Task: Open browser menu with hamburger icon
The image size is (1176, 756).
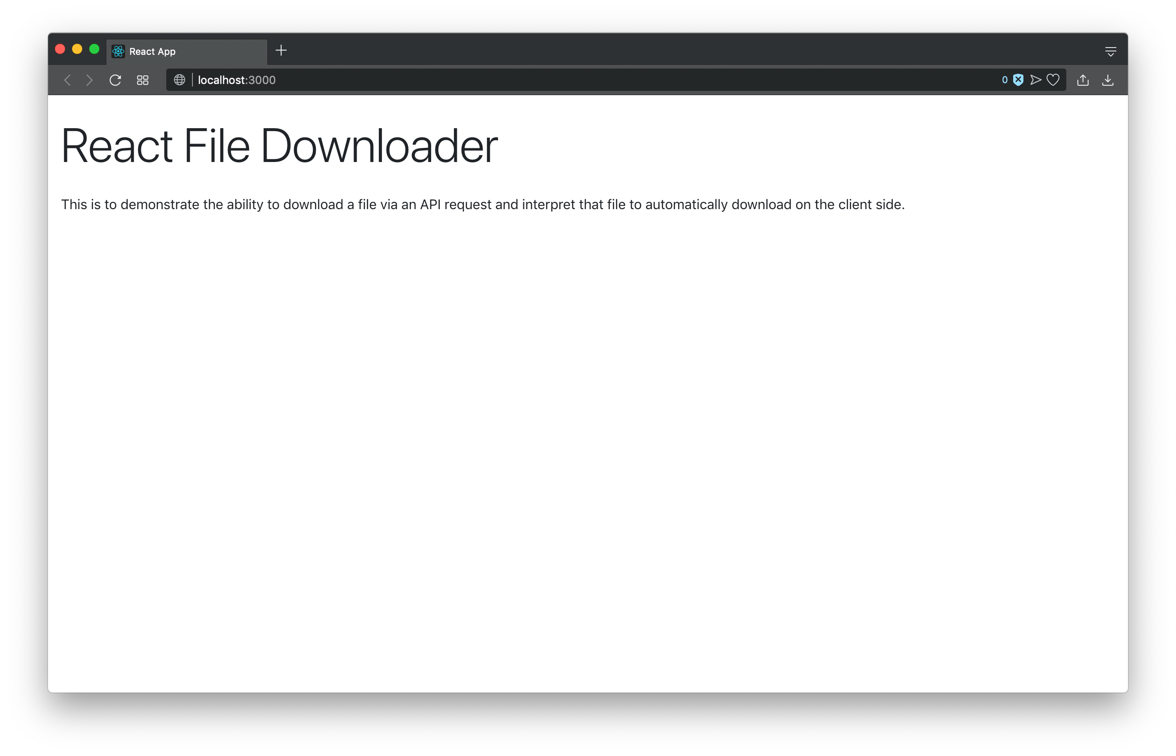Action: click(1109, 51)
